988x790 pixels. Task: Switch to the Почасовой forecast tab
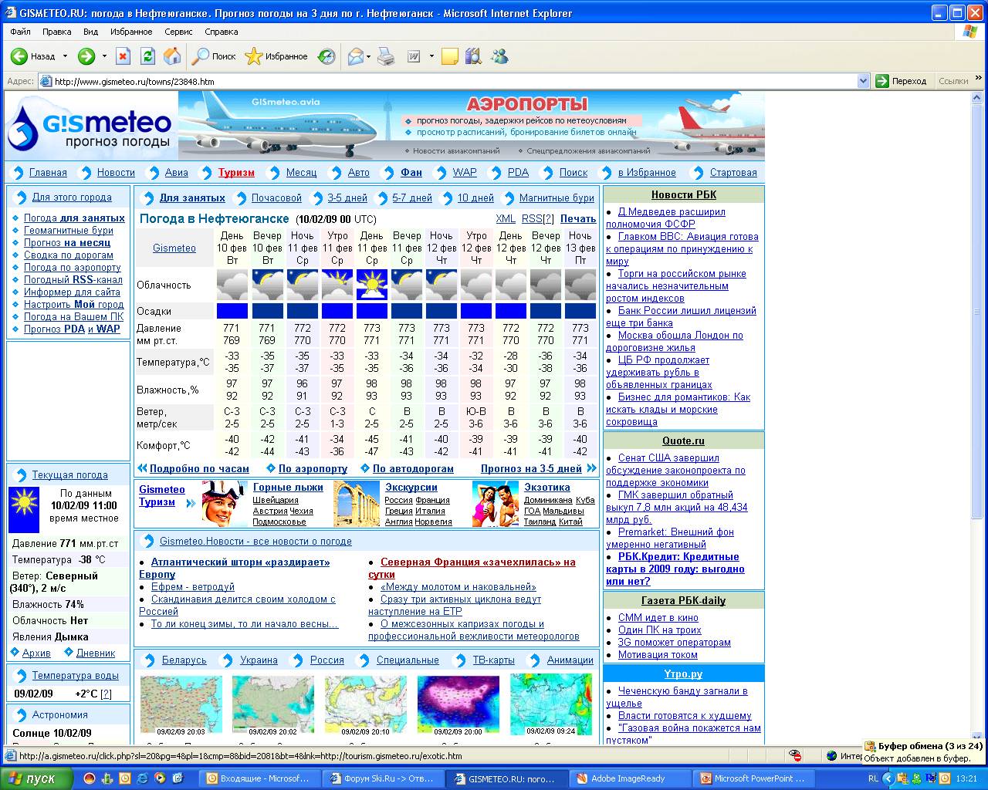[276, 197]
